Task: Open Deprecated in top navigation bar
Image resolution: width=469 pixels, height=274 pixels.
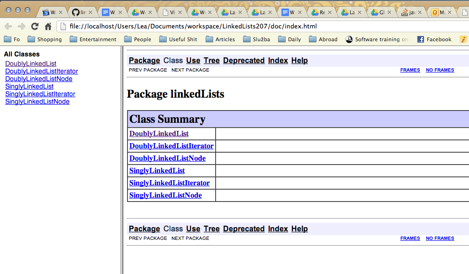Action: (x=244, y=61)
